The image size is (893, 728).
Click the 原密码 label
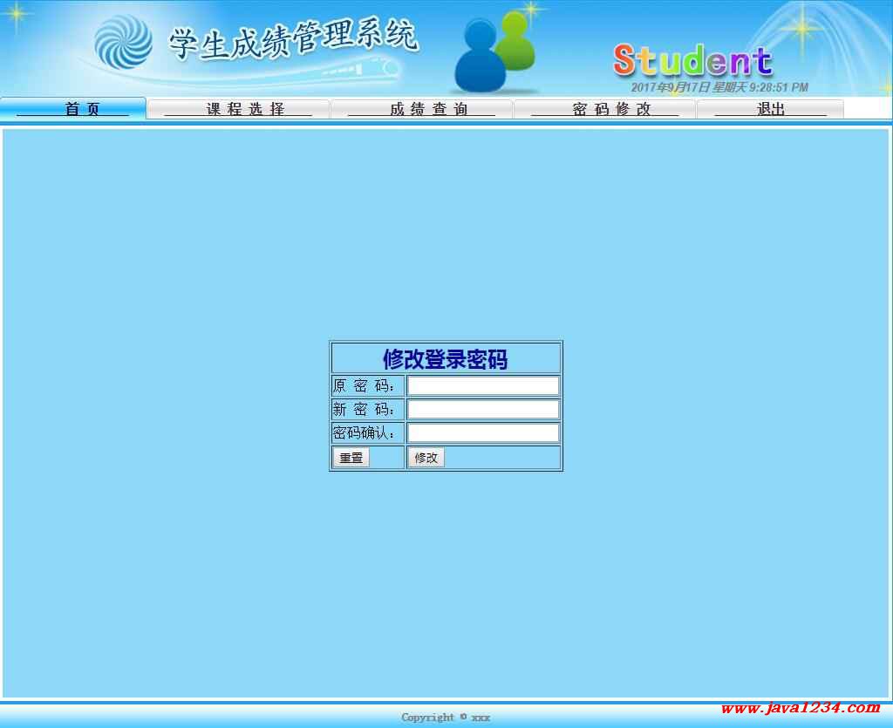pyautogui.click(x=366, y=386)
